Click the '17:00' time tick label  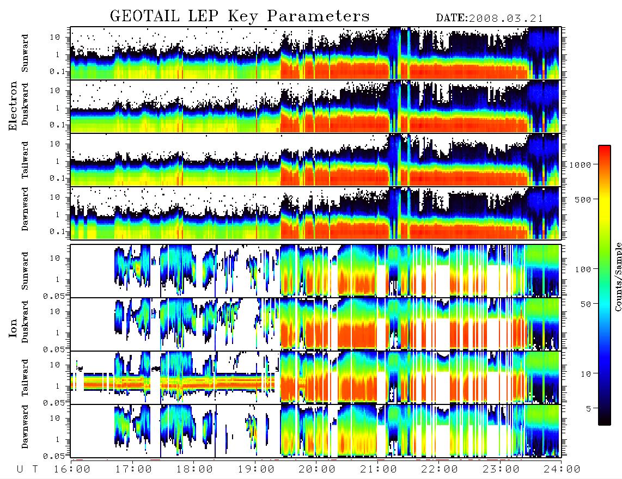click(133, 470)
